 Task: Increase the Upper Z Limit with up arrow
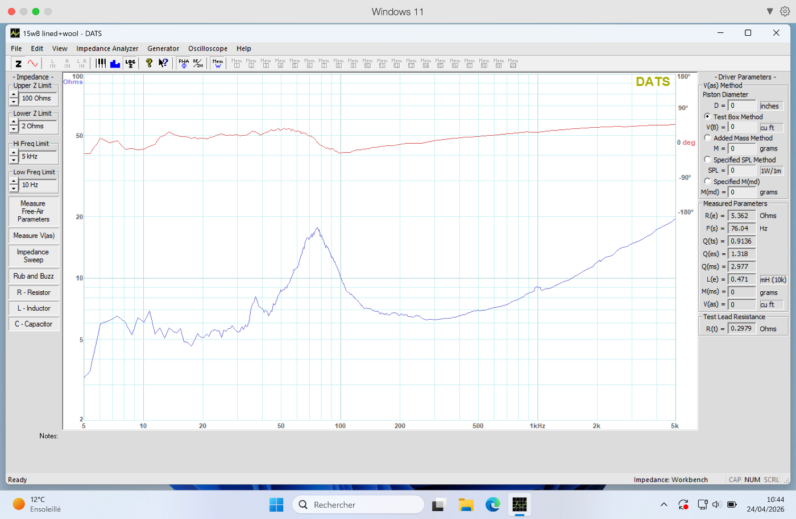point(14,95)
